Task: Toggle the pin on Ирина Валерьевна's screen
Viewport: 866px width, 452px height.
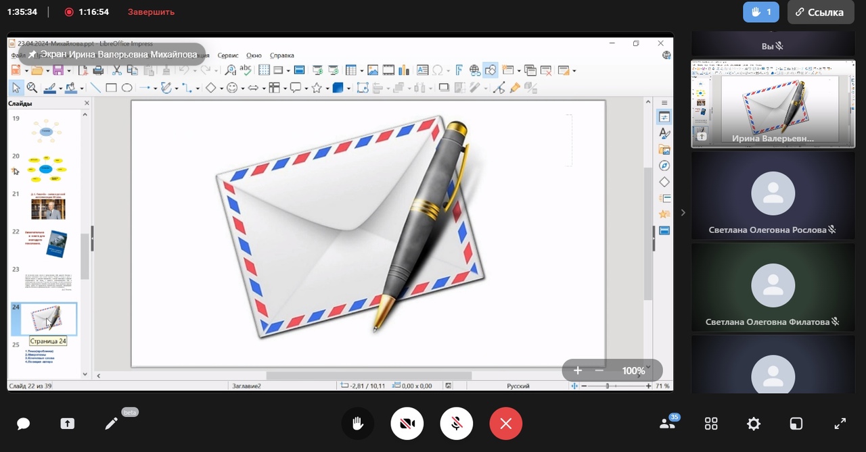Action: [32, 54]
